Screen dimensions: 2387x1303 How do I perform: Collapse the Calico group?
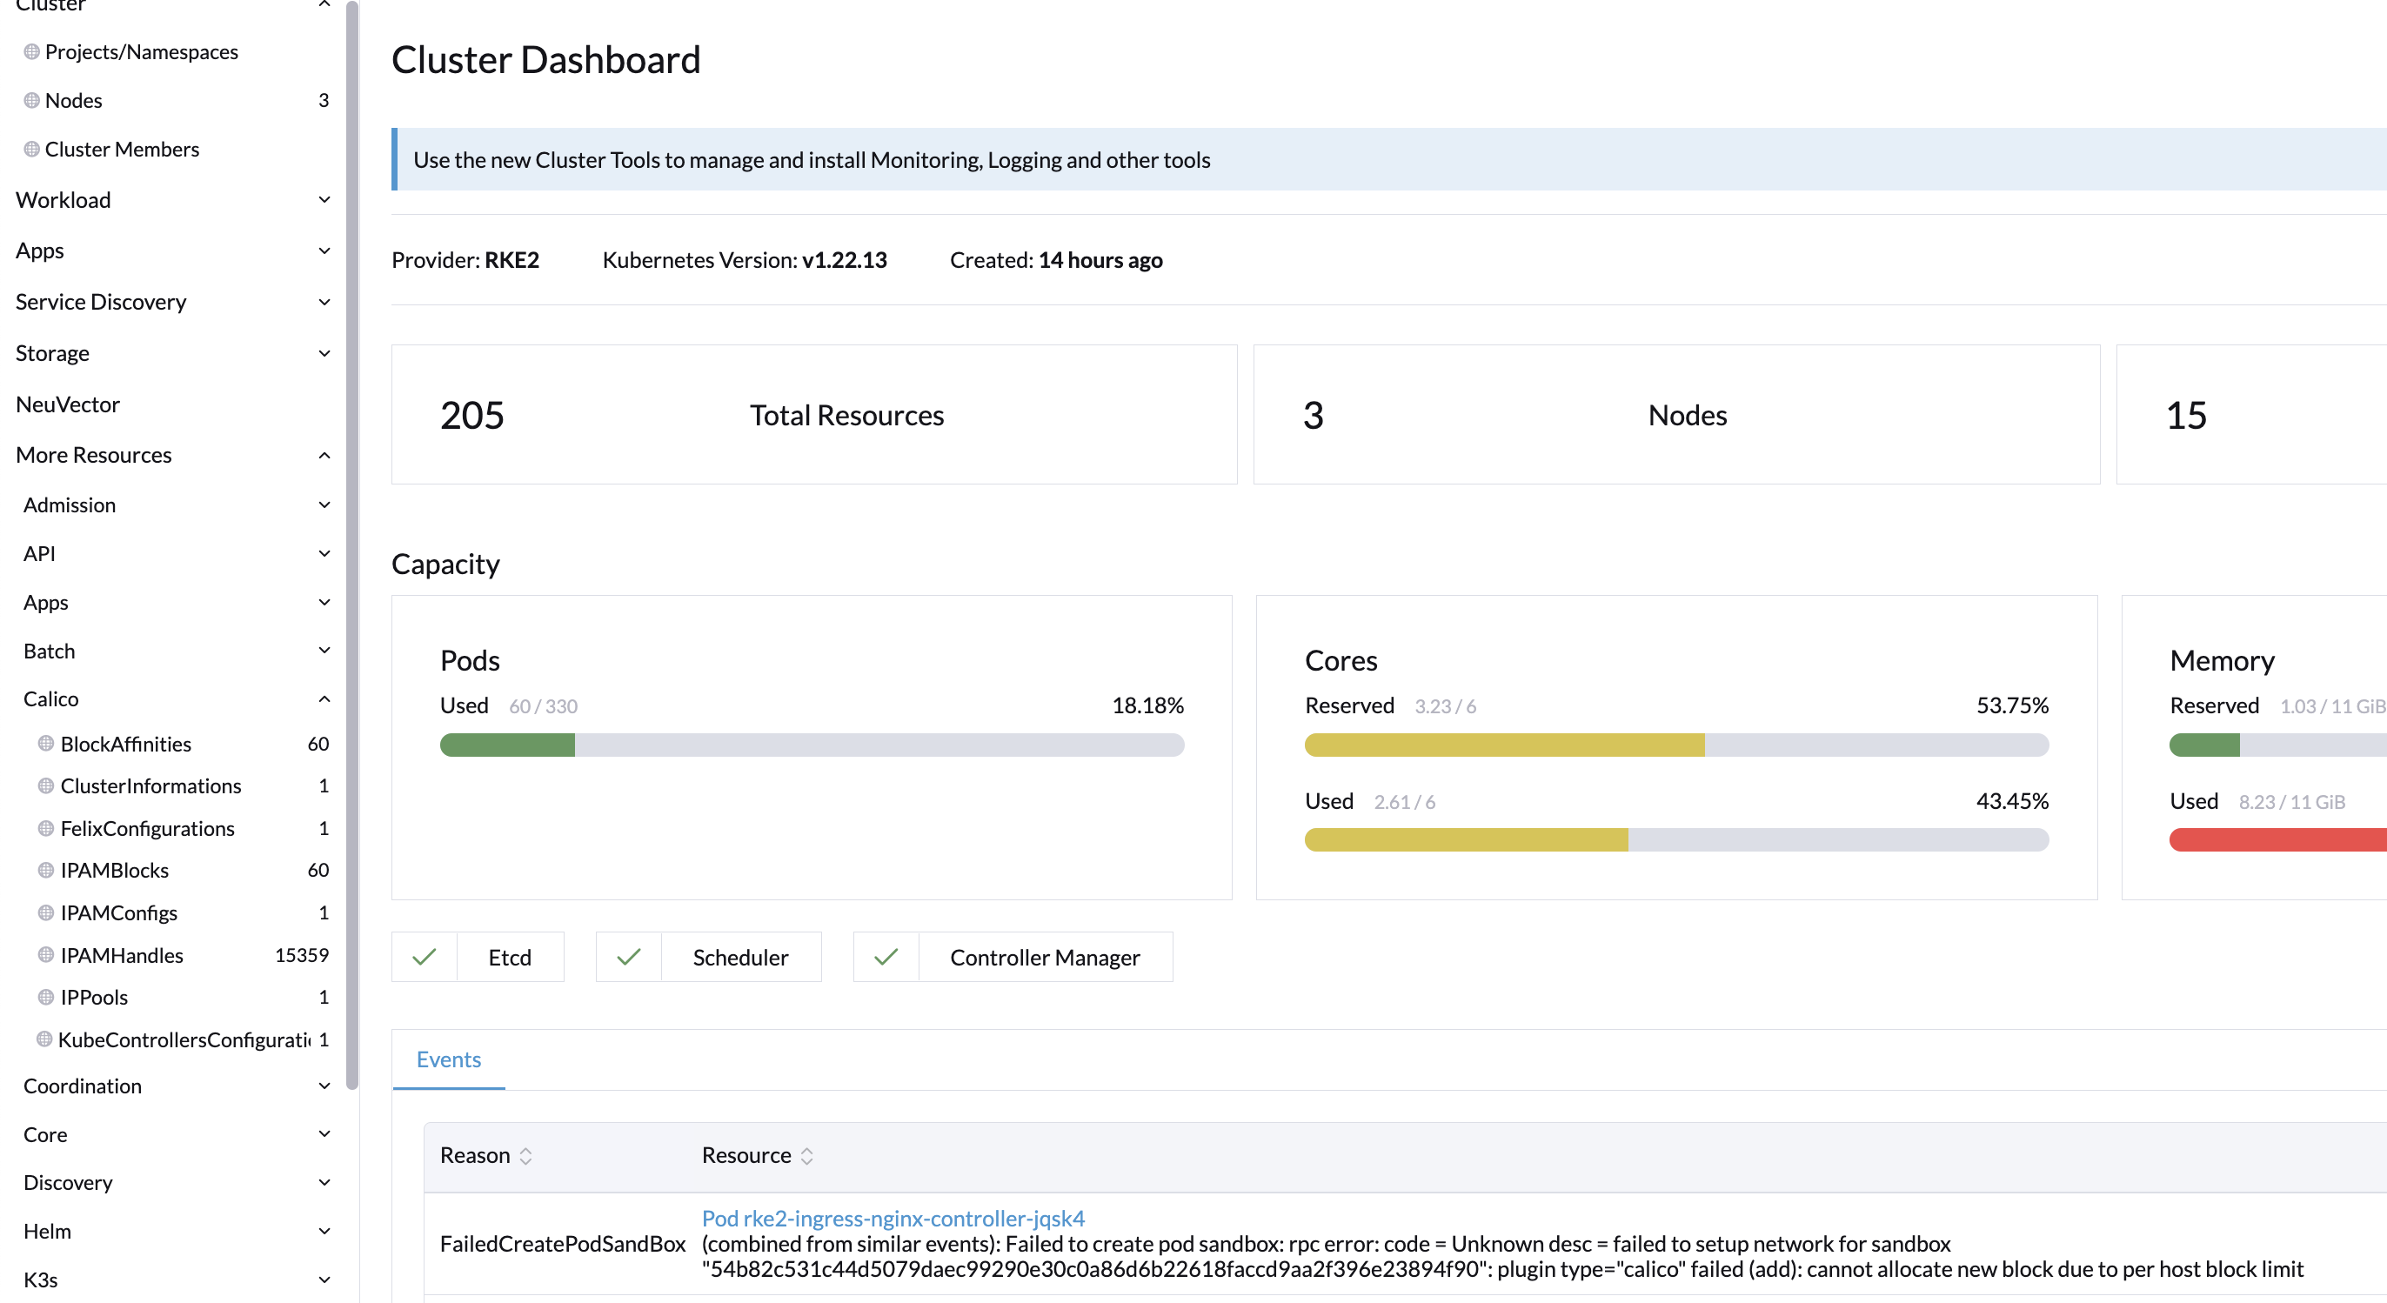pos(324,698)
